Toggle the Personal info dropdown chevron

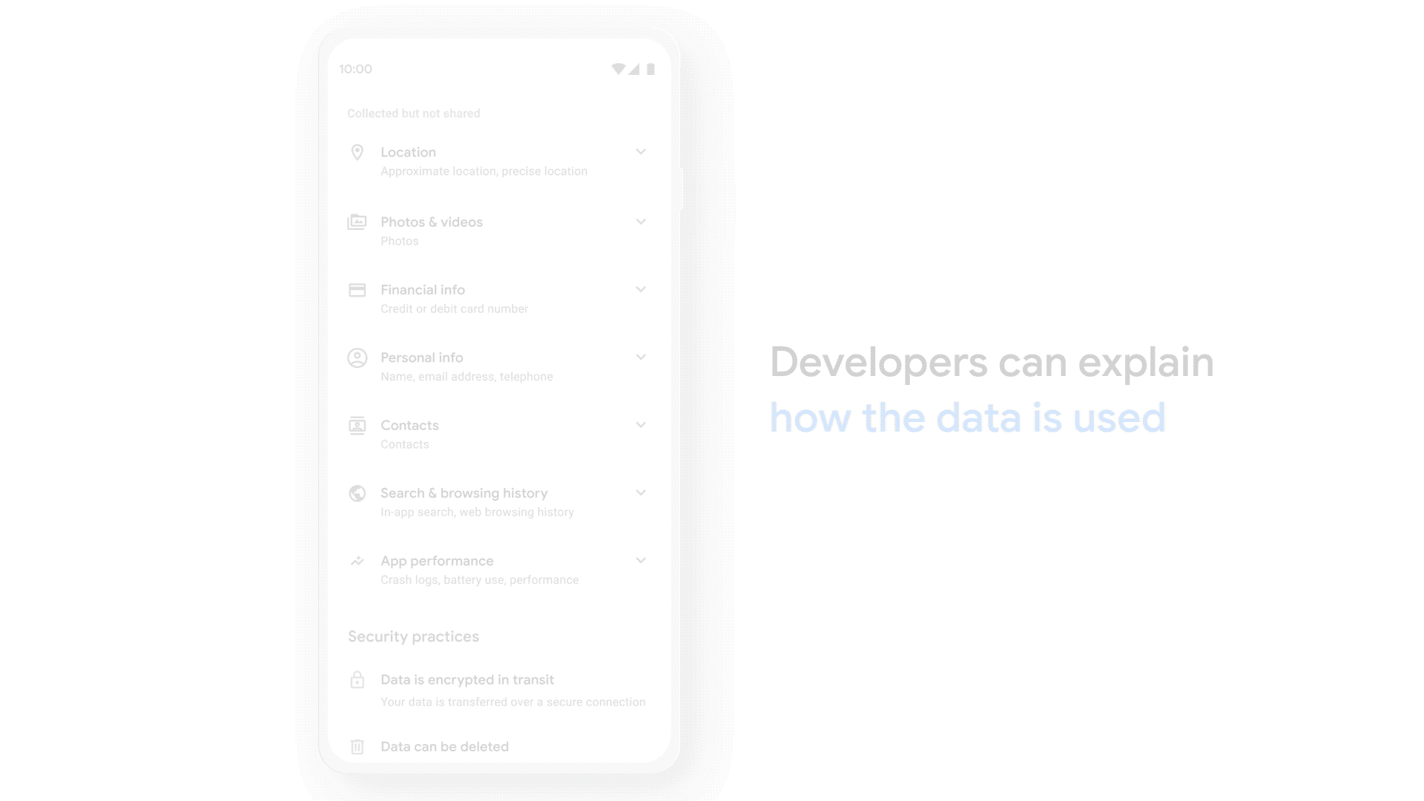(641, 357)
